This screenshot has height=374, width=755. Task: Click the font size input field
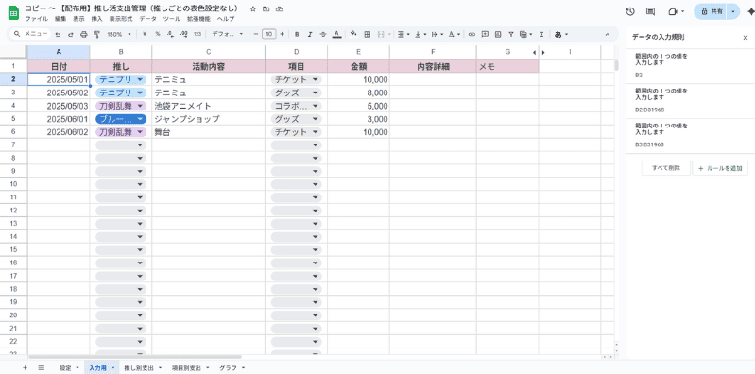(268, 34)
